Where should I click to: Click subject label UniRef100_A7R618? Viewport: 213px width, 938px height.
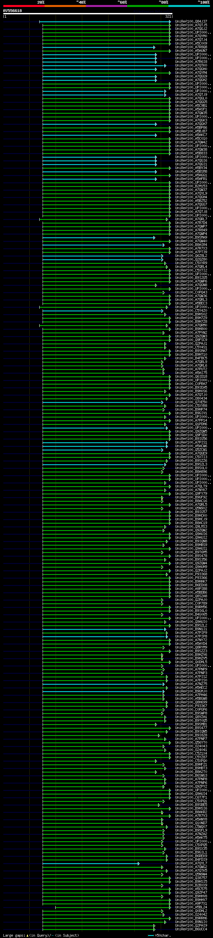pyautogui.click(x=191, y=62)
